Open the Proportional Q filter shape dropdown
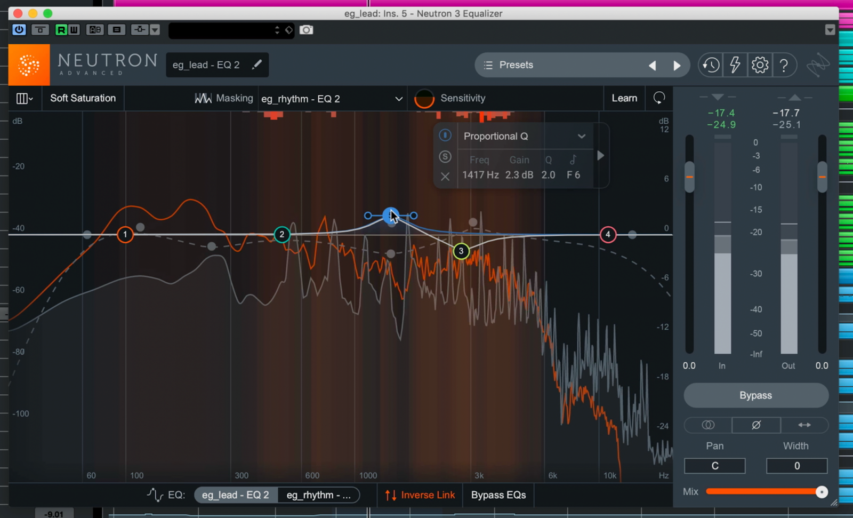 click(x=525, y=136)
